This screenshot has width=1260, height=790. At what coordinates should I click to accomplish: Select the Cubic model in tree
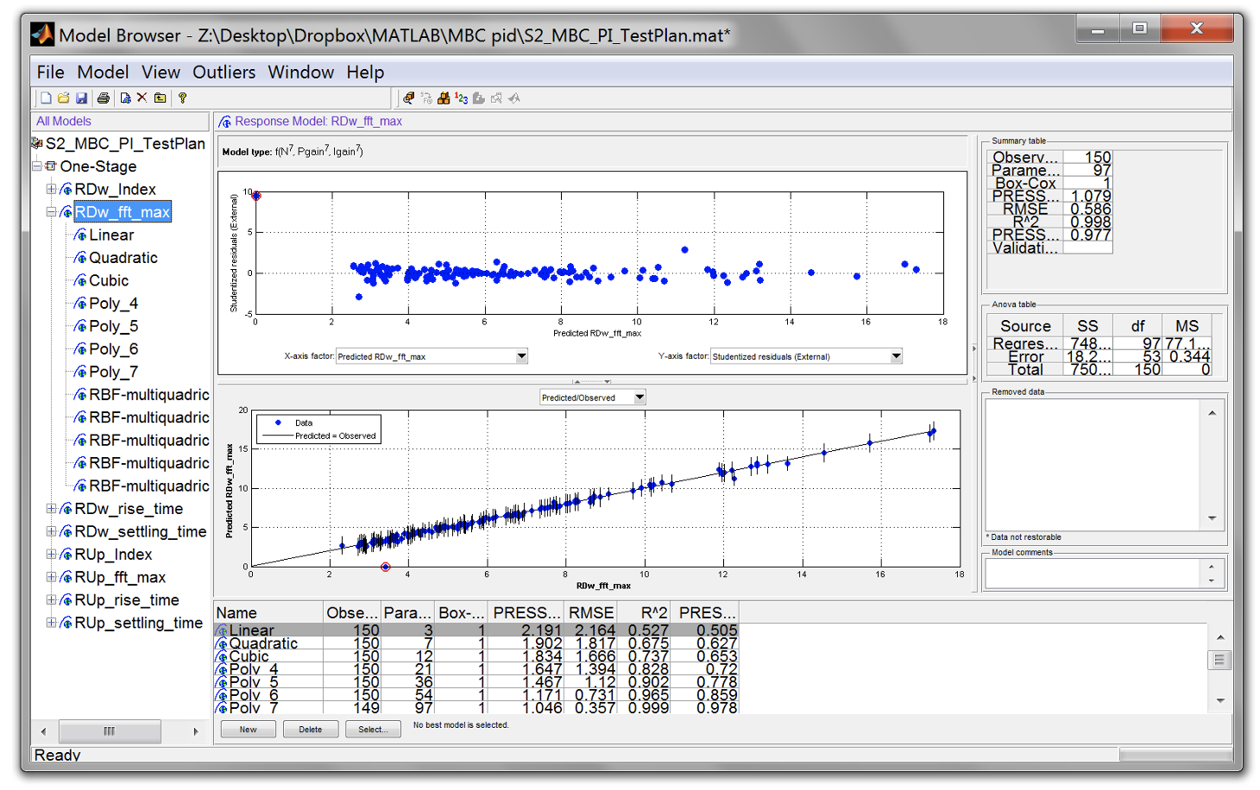[x=109, y=280]
